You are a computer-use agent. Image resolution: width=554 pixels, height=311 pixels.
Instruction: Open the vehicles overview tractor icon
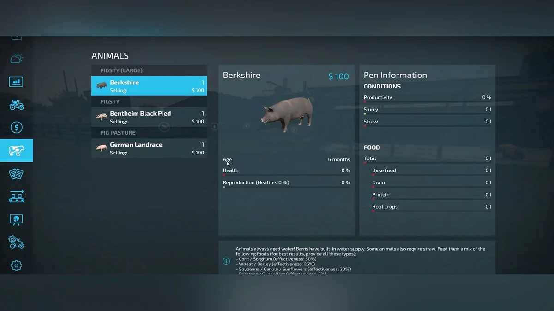pos(17,105)
